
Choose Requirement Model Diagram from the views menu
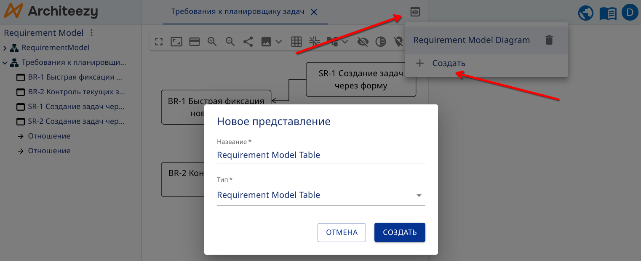472,40
